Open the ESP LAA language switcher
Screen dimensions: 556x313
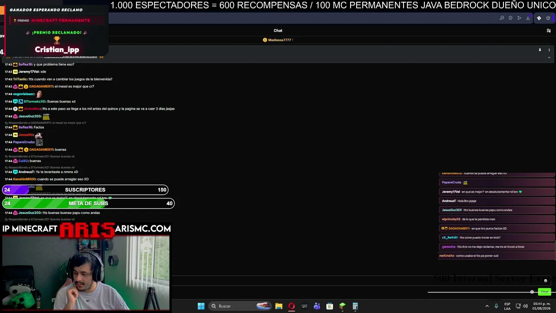(507, 306)
